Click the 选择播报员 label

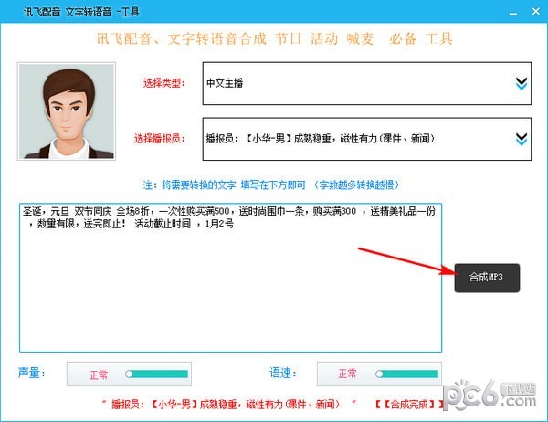pos(159,139)
